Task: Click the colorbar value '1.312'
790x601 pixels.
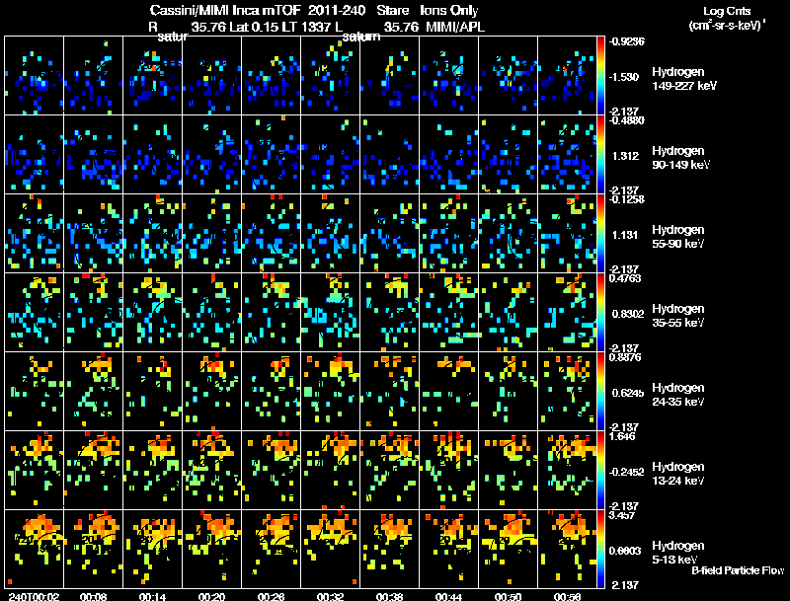Action: pyautogui.click(x=625, y=156)
